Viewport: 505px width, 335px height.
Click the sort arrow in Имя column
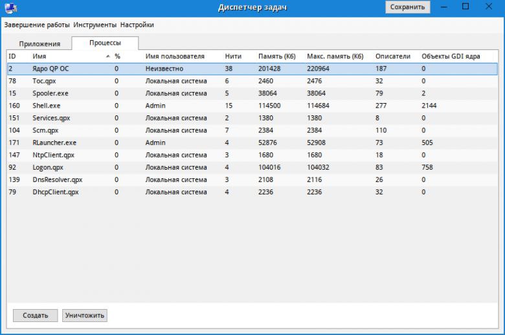(108, 56)
